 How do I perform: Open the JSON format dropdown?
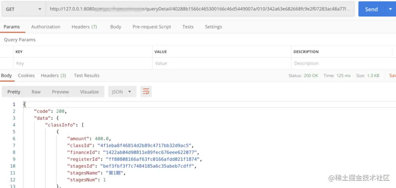pyautogui.click(x=122, y=92)
